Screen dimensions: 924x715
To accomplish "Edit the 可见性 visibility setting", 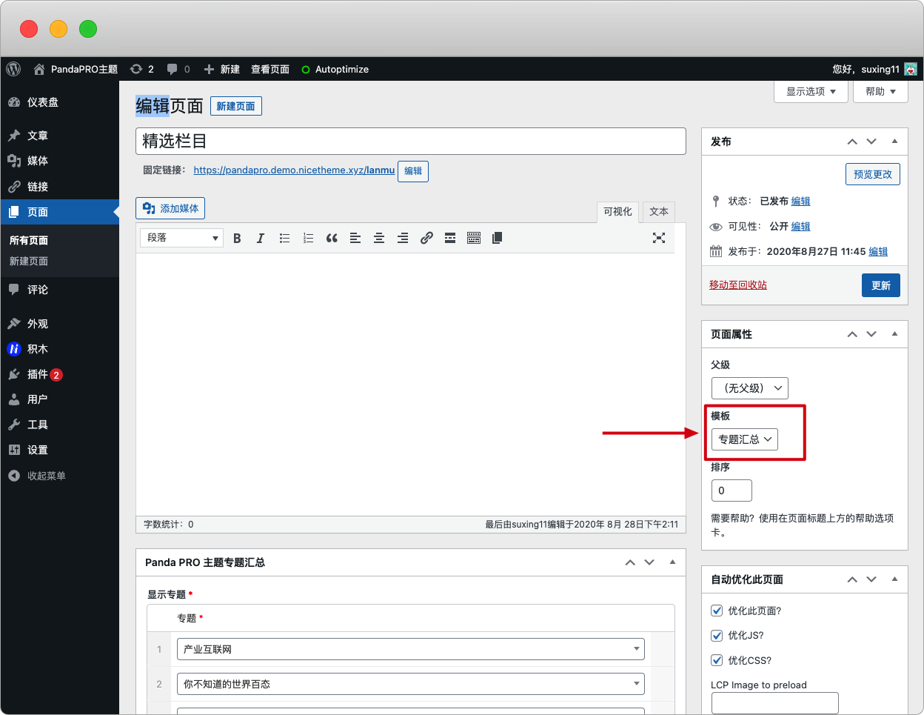I will coord(800,226).
